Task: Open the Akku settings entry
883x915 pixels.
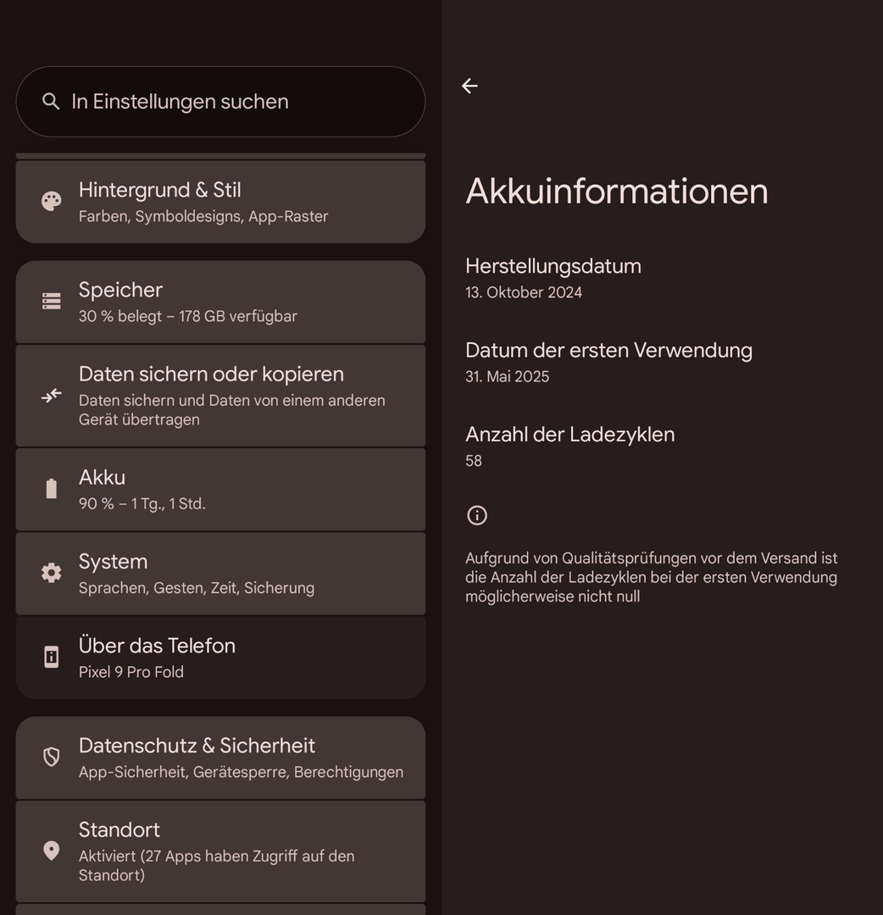Action: tap(220, 490)
